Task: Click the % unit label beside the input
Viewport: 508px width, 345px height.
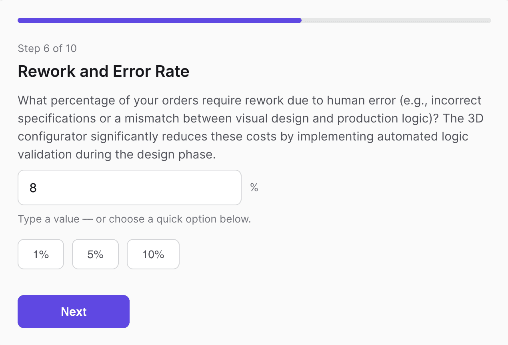Action: pyautogui.click(x=254, y=187)
